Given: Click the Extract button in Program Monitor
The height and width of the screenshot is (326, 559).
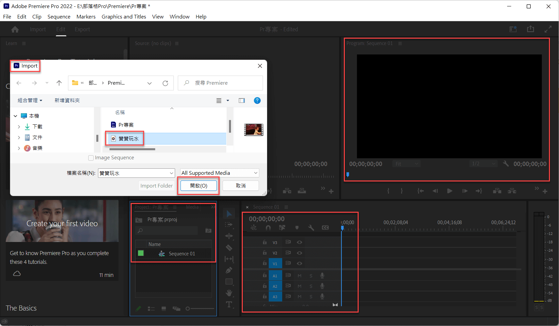Looking at the screenshot, I should pos(512,191).
